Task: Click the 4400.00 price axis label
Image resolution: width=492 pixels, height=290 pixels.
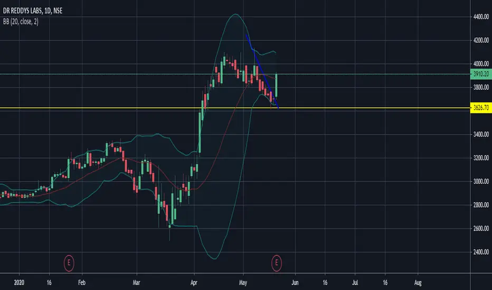Action: 481,17
